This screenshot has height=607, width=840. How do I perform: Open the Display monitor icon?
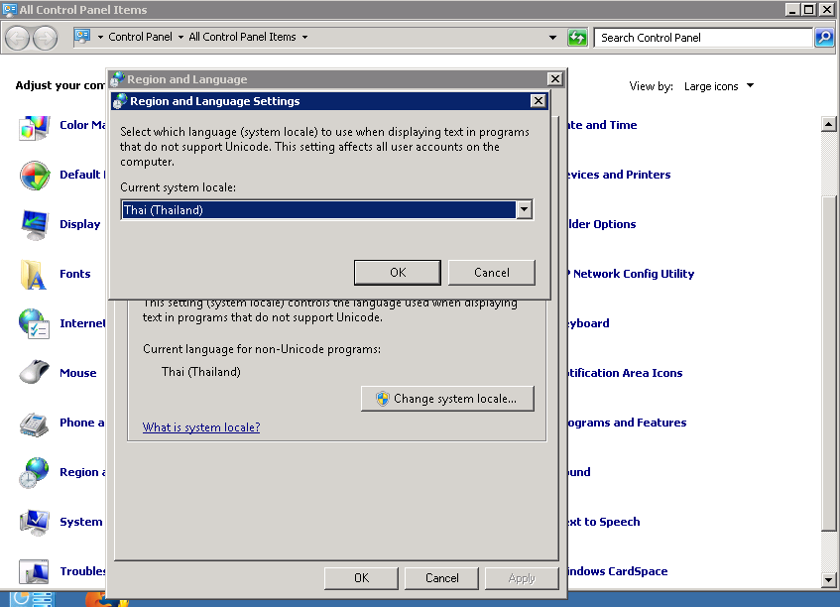(35, 225)
